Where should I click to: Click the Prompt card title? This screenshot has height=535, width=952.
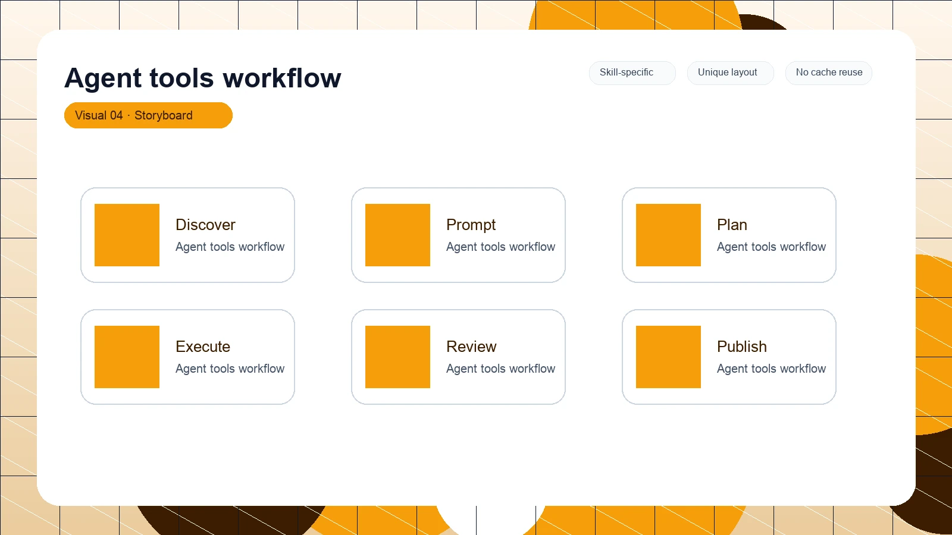click(x=471, y=225)
